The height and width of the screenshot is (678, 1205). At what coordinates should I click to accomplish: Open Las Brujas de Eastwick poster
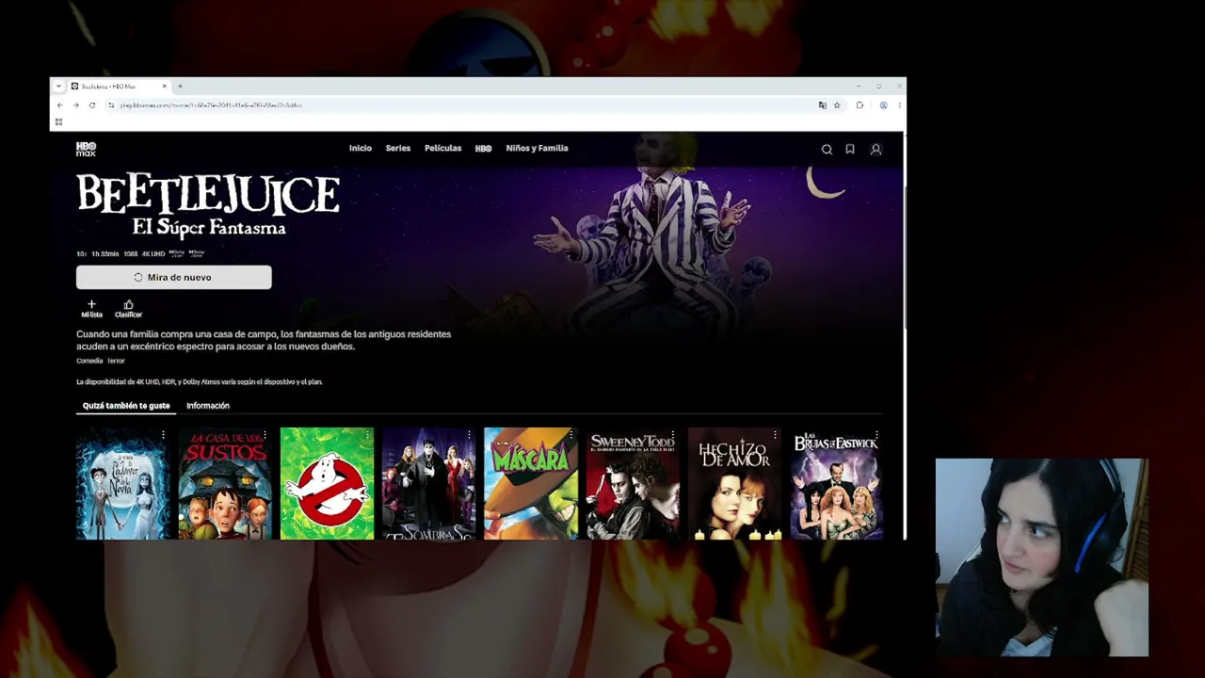[837, 484]
